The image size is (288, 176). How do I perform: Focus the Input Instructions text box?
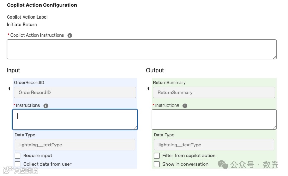[x=75, y=119]
